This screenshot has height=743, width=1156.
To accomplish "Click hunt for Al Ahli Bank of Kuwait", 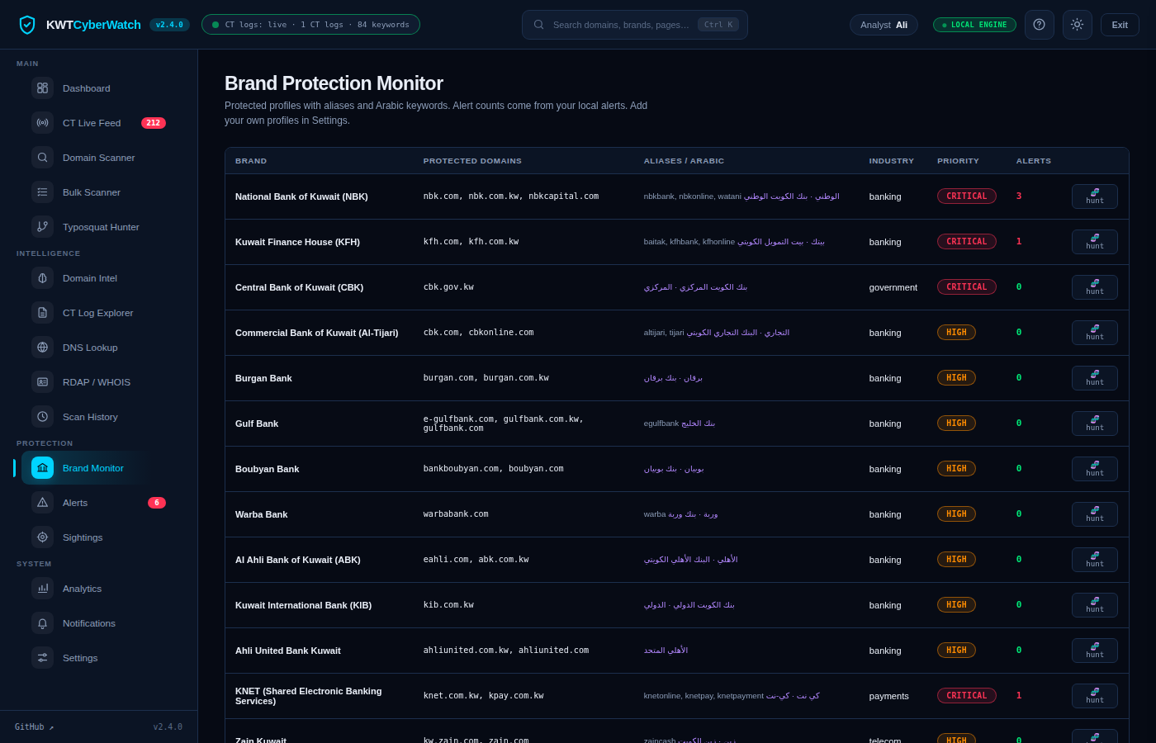I will pyautogui.click(x=1094, y=560).
